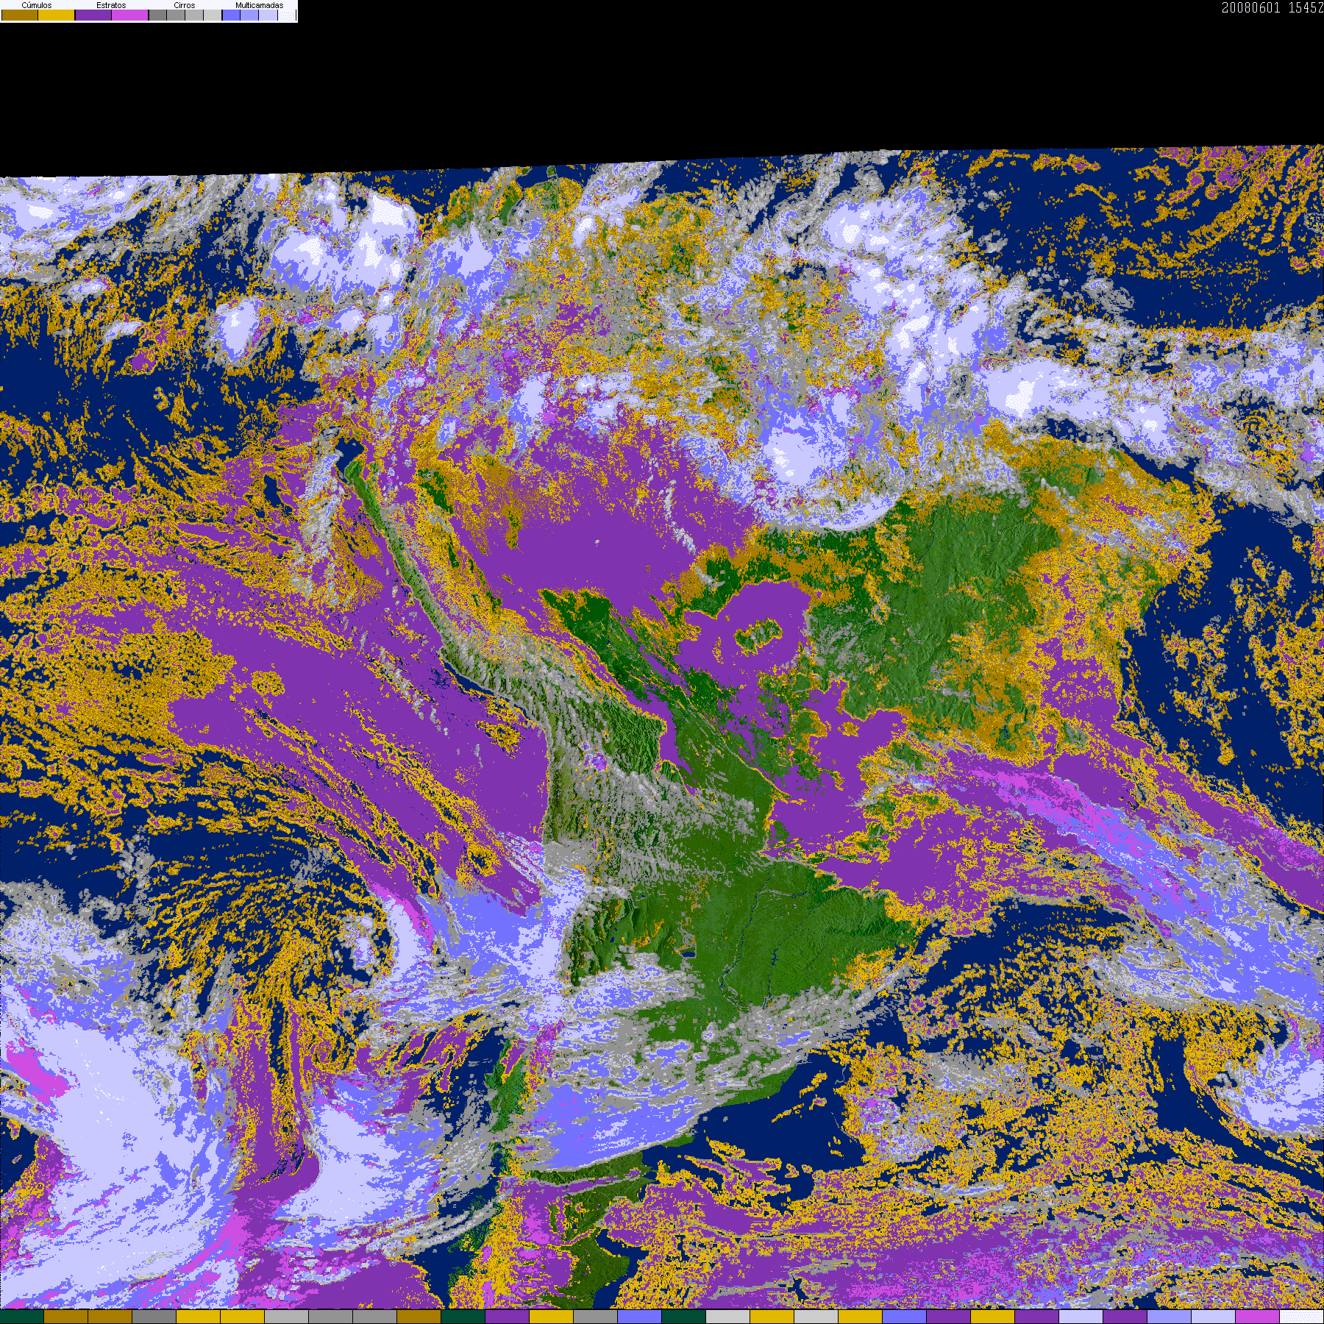Click the 'Multicamadas' legend label

click(x=260, y=5)
